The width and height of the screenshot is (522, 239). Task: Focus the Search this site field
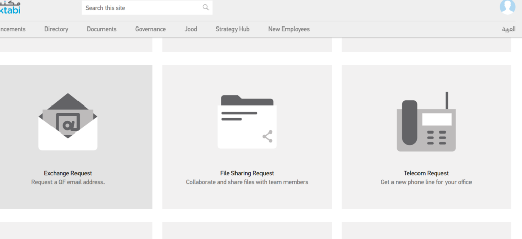coord(147,7)
